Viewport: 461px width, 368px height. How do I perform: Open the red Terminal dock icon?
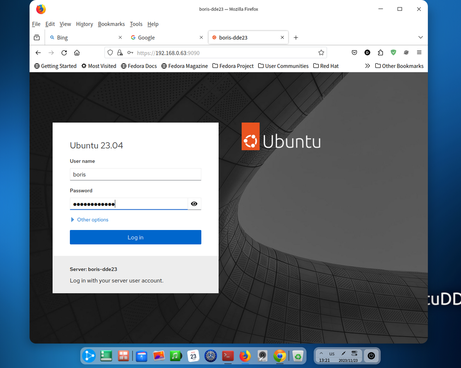pyautogui.click(x=228, y=356)
